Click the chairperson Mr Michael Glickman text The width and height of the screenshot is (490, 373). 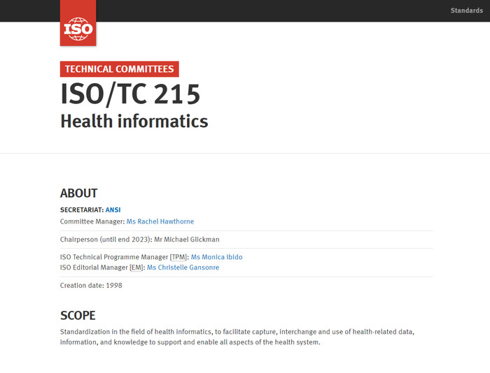(187, 239)
